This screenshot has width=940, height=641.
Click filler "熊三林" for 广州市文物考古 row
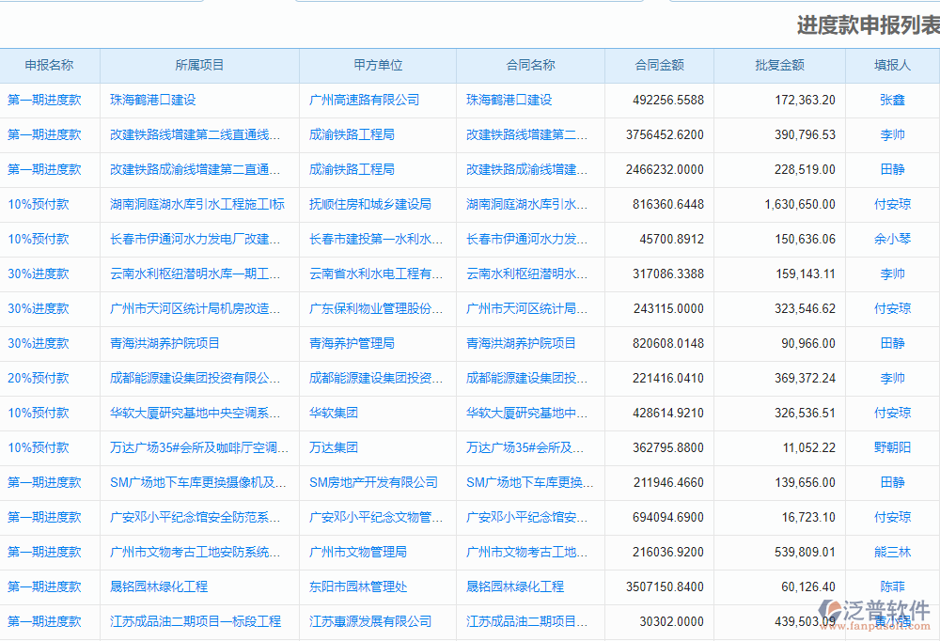pyautogui.click(x=892, y=552)
